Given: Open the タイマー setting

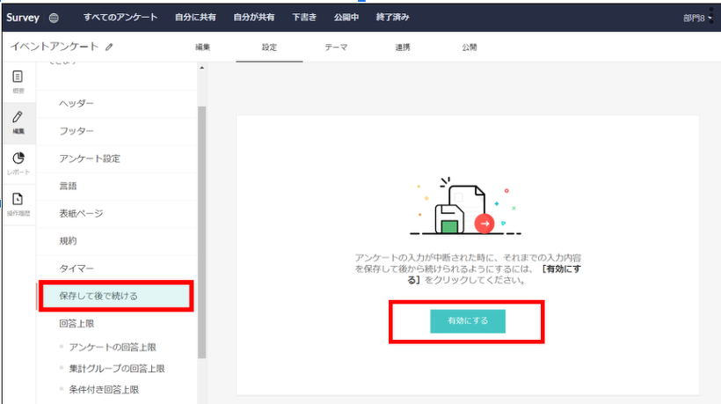Looking at the screenshot, I should (x=76, y=268).
